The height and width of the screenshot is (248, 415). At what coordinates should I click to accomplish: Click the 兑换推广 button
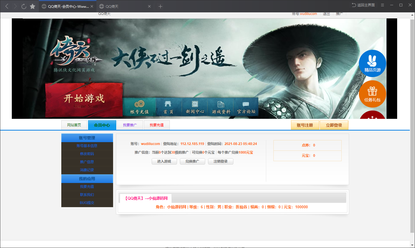193,161
